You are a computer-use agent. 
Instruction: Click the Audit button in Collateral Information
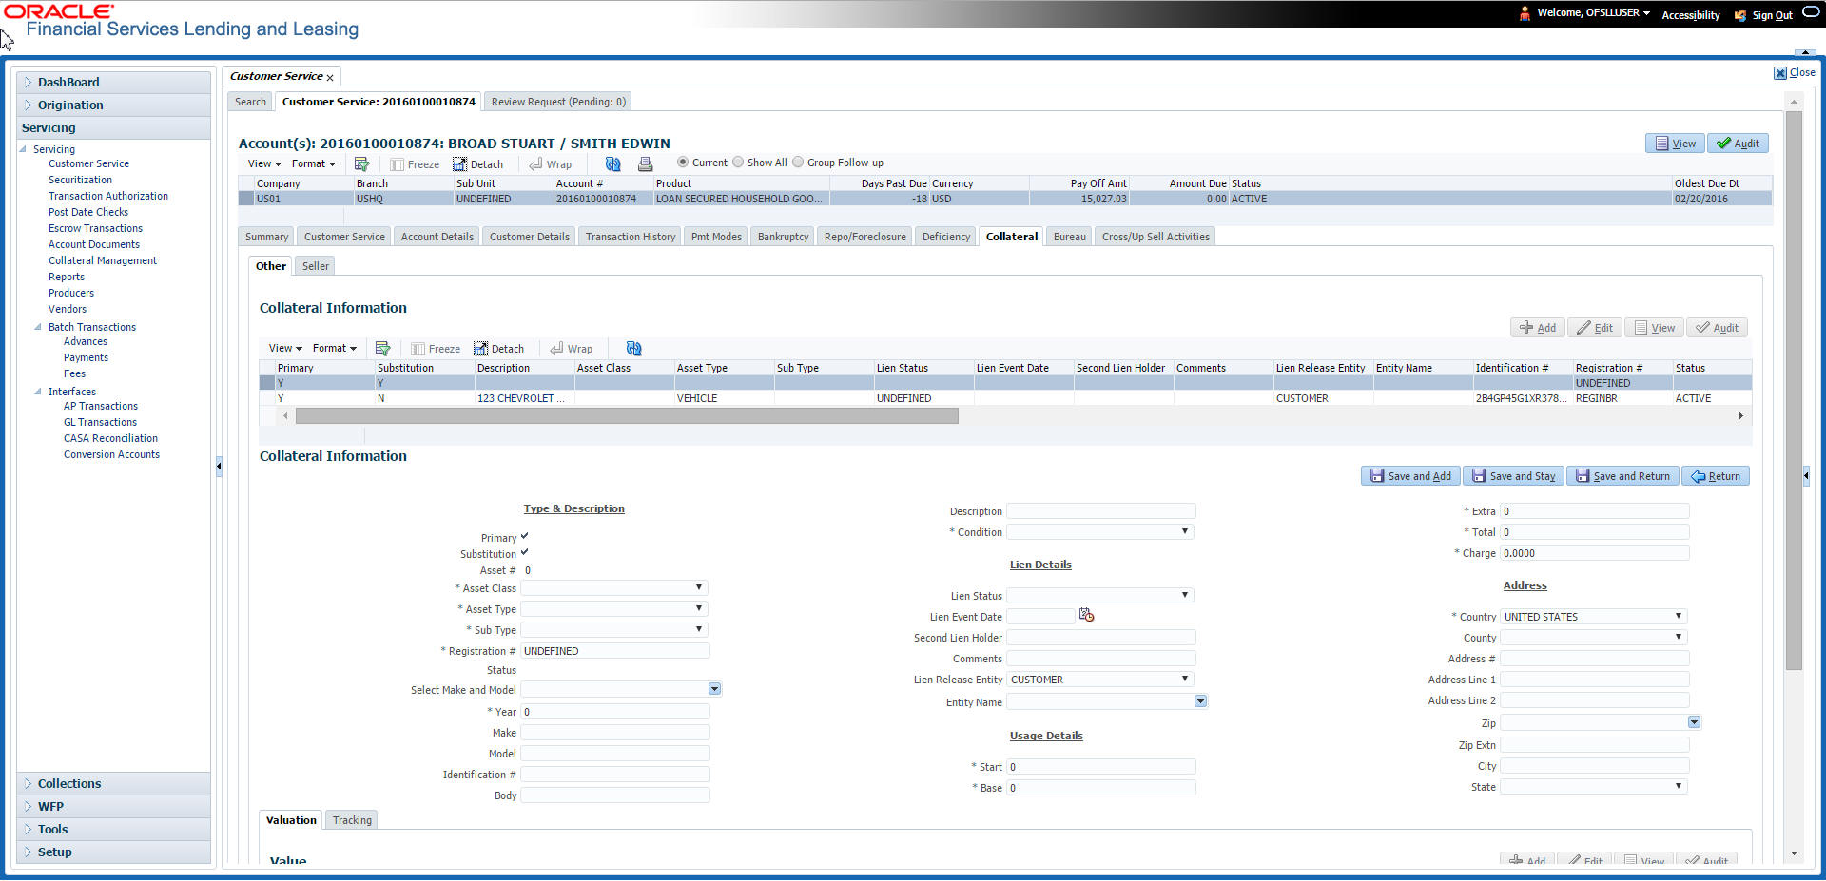tap(1717, 328)
